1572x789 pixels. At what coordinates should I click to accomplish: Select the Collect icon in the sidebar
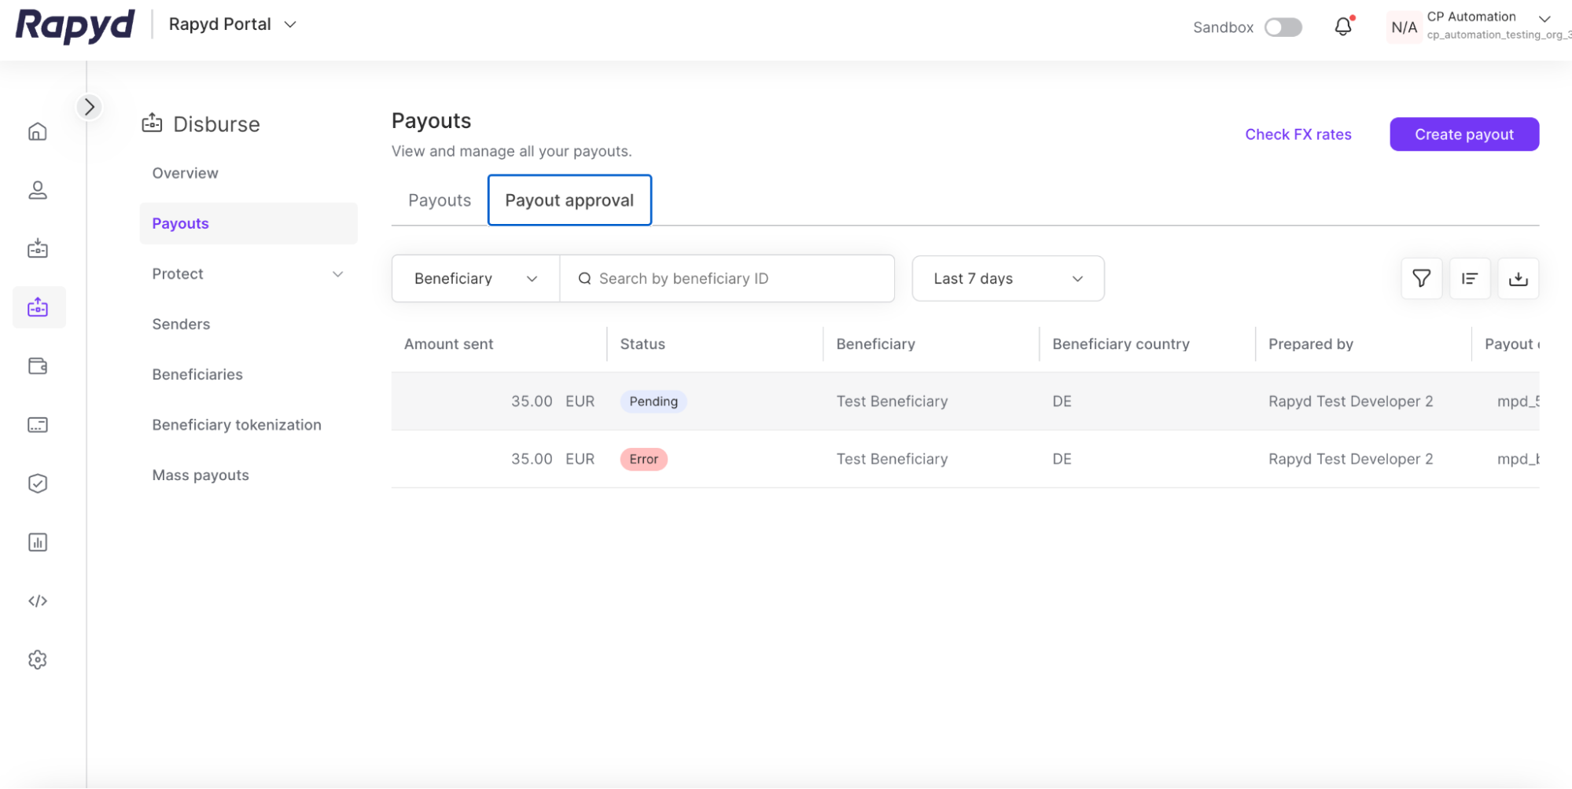[x=38, y=248]
